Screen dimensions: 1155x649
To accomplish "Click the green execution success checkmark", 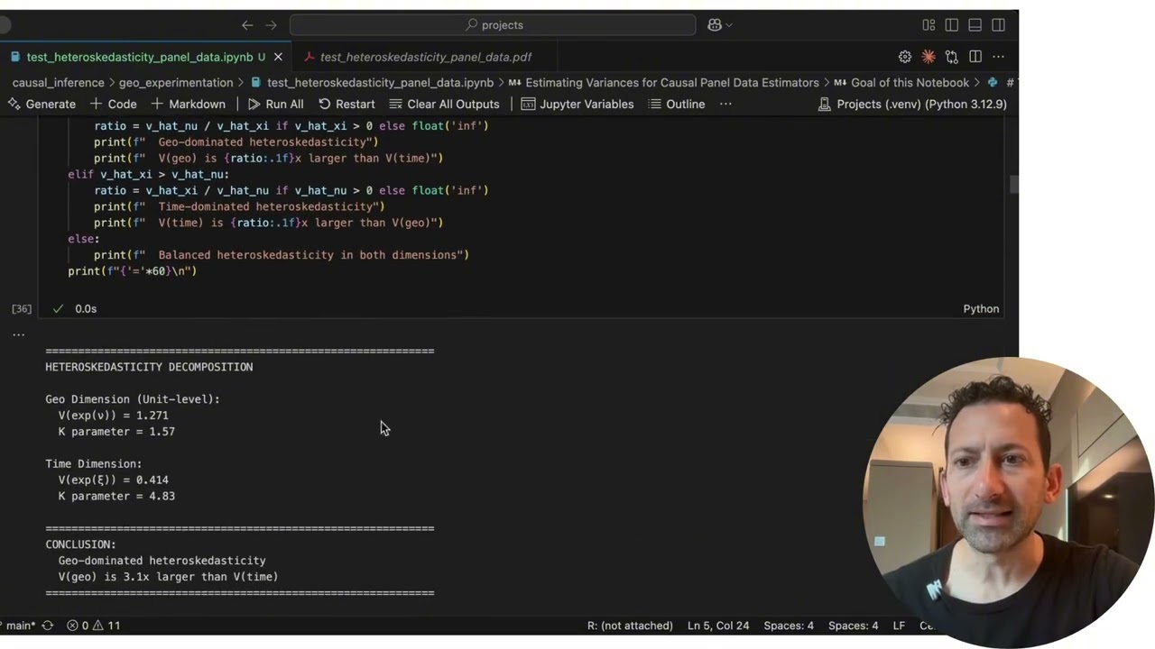I will click(58, 308).
